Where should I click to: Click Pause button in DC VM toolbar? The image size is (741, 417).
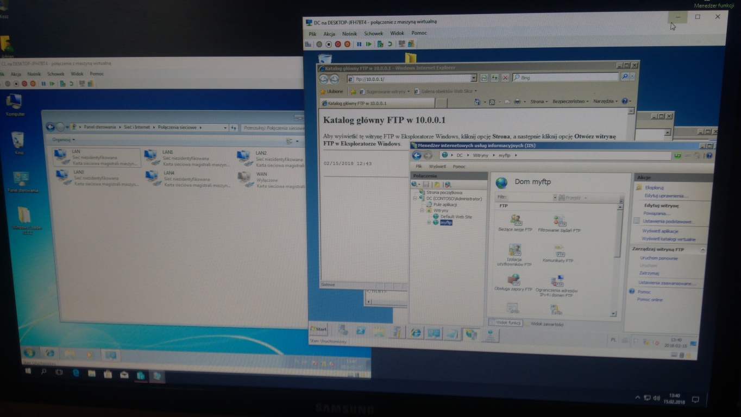tap(359, 45)
